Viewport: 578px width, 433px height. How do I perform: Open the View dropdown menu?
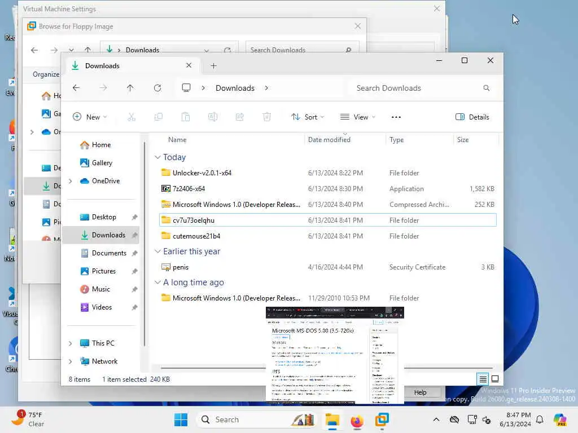pyautogui.click(x=357, y=117)
